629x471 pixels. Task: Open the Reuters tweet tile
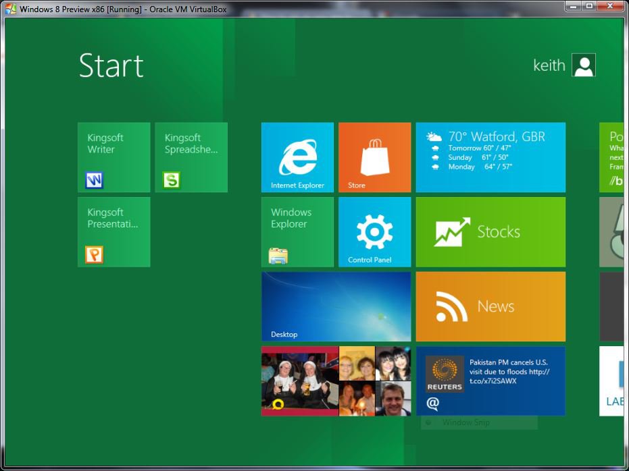(490, 381)
